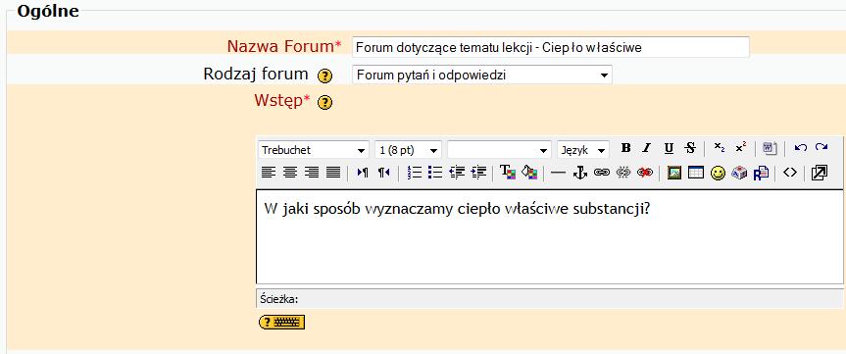Image resolution: width=846 pixels, height=354 pixels.
Task: Apply superscript formatting
Action: tap(741, 148)
